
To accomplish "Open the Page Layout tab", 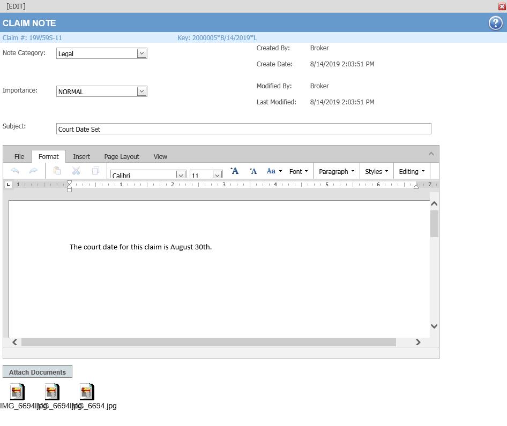I will click(x=122, y=156).
